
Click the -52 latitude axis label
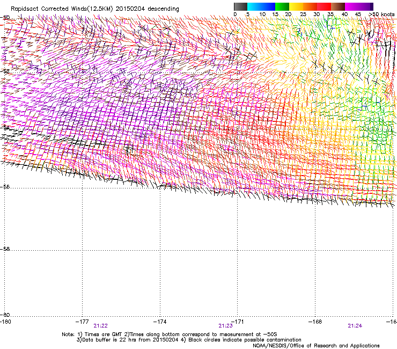pyautogui.click(x=5, y=71)
